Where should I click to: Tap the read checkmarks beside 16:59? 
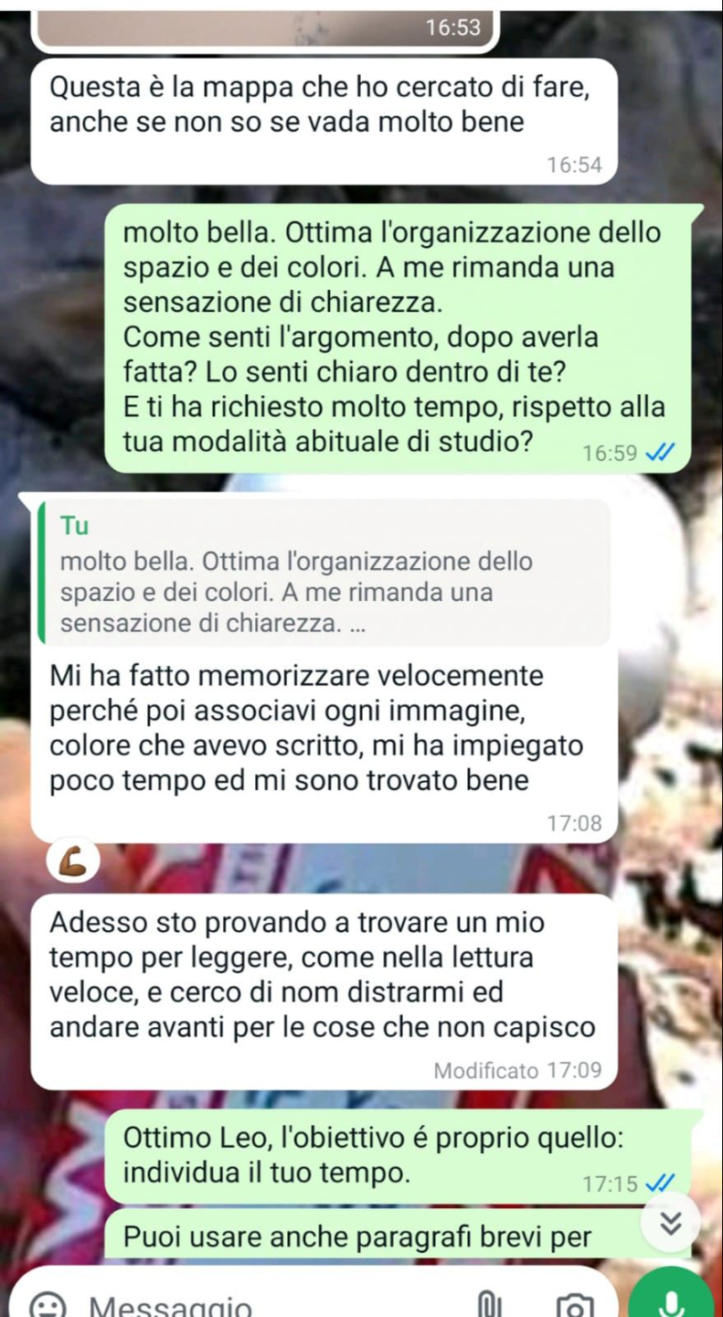[660, 453]
